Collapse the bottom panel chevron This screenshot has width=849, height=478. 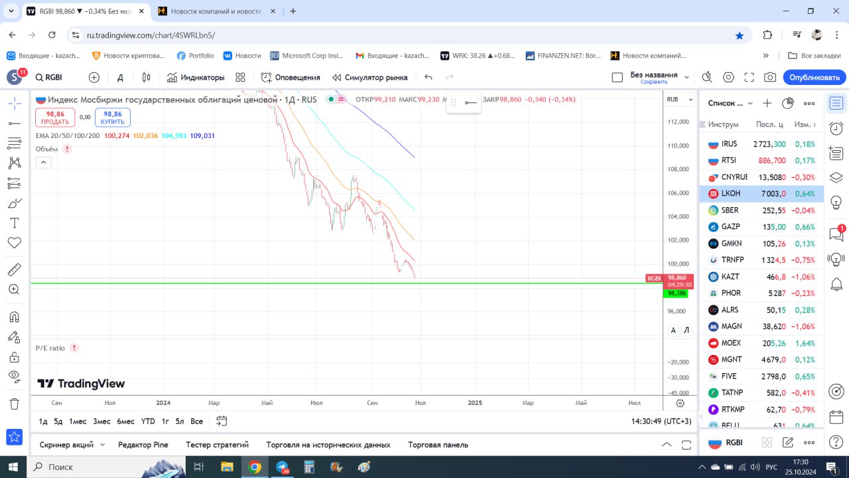tap(667, 445)
